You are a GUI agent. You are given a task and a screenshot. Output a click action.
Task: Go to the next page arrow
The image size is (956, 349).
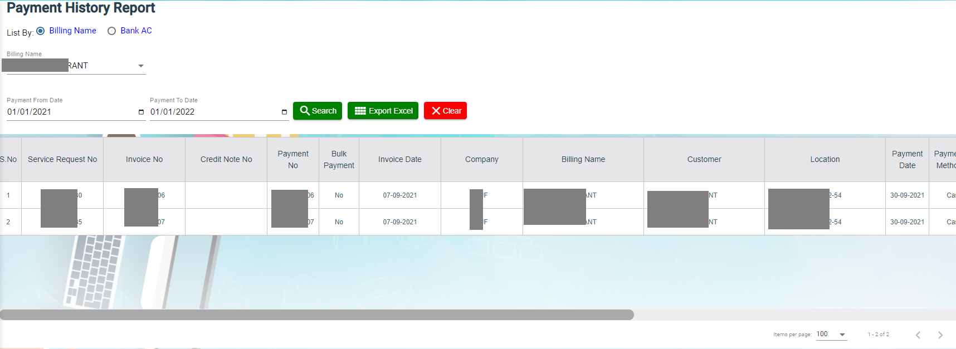click(940, 335)
